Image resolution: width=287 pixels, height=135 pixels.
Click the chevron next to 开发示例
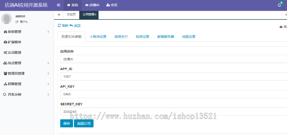(x=48, y=95)
